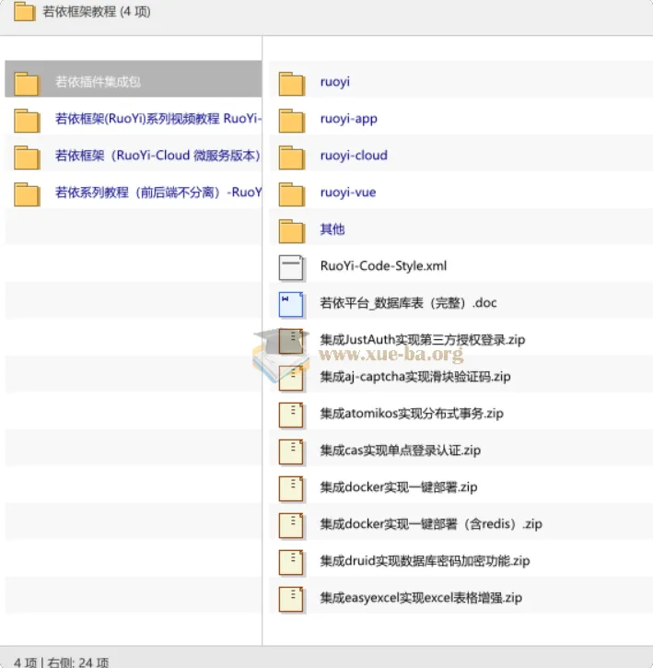Open 若依系列教程（前后端不分离）folder link
This screenshot has height=668, width=653.
[x=158, y=193]
